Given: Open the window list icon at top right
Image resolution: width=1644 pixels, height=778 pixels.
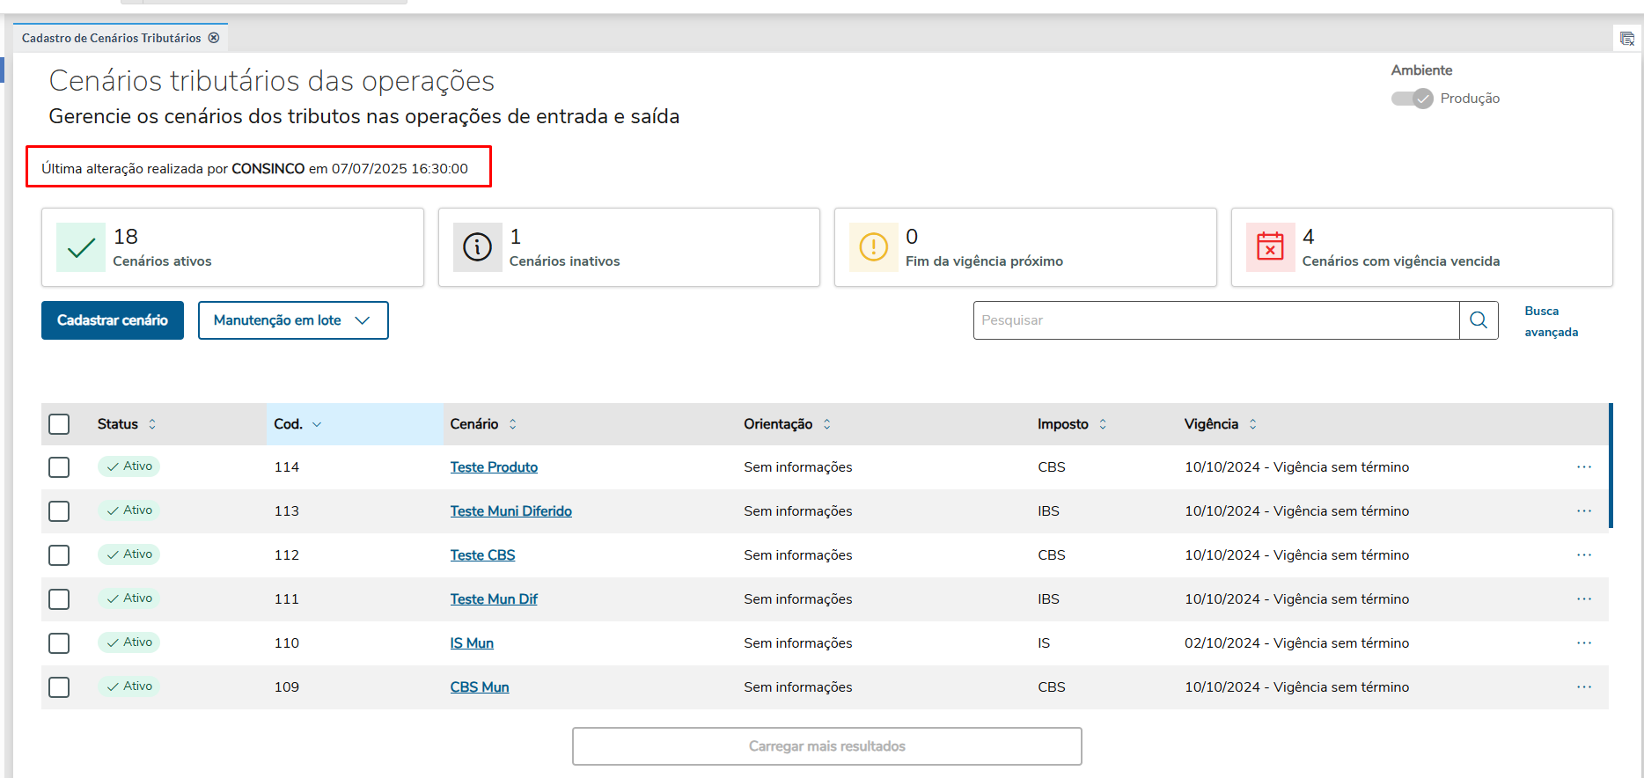Looking at the screenshot, I should [x=1626, y=39].
